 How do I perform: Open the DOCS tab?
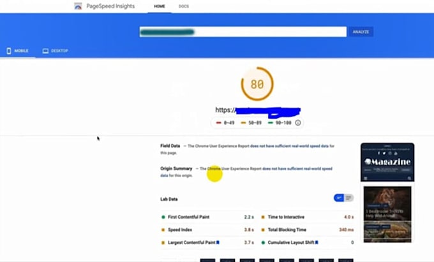pyautogui.click(x=184, y=6)
